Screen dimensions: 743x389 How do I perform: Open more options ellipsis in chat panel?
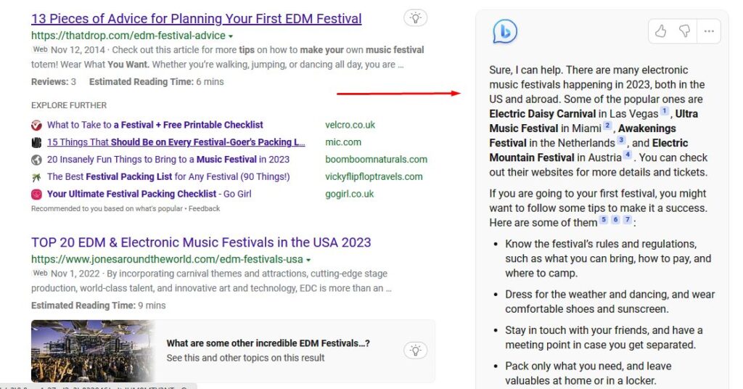pyautogui.click(x=709, y=31)
